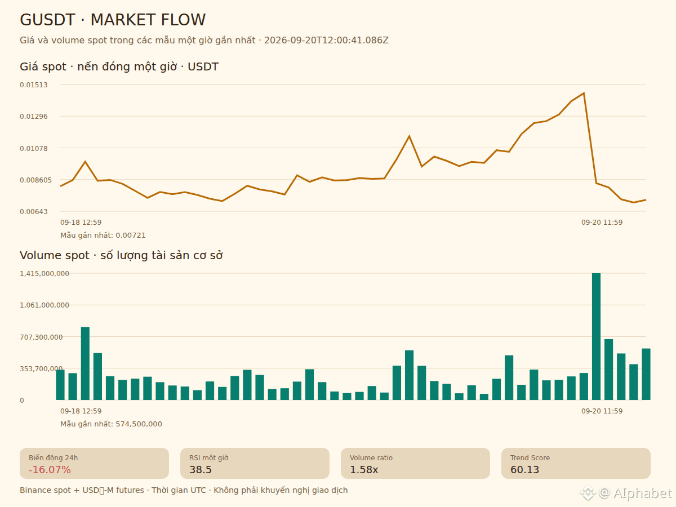Click the Volume spot chart heading
Image resolution: width=676 pixels, height=507 pixels.
121,256
